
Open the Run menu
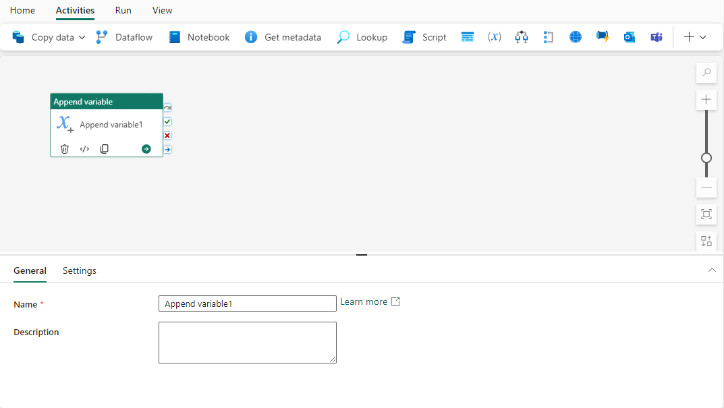(123, 10)
